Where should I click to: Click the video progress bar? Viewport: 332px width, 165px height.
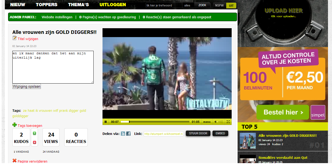[x=155, y=122]
